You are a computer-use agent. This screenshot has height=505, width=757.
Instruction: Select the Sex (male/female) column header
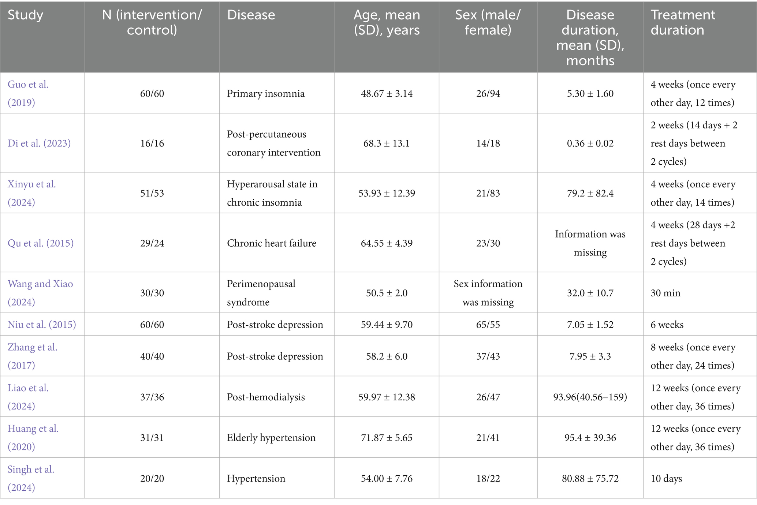click(488, 22)
